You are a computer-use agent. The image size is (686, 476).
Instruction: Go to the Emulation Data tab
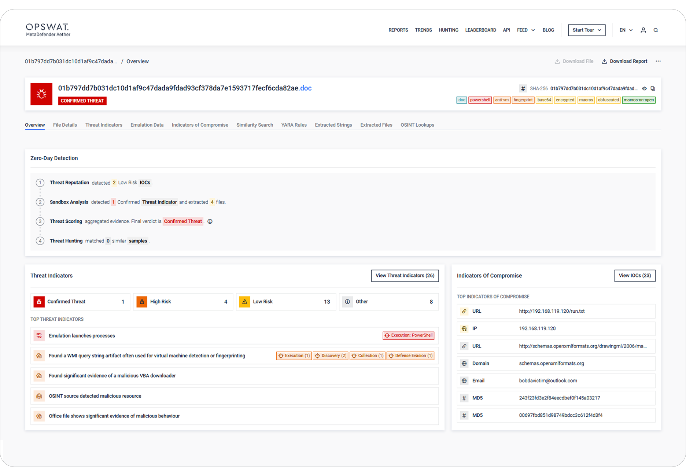[x=147, y=125]
